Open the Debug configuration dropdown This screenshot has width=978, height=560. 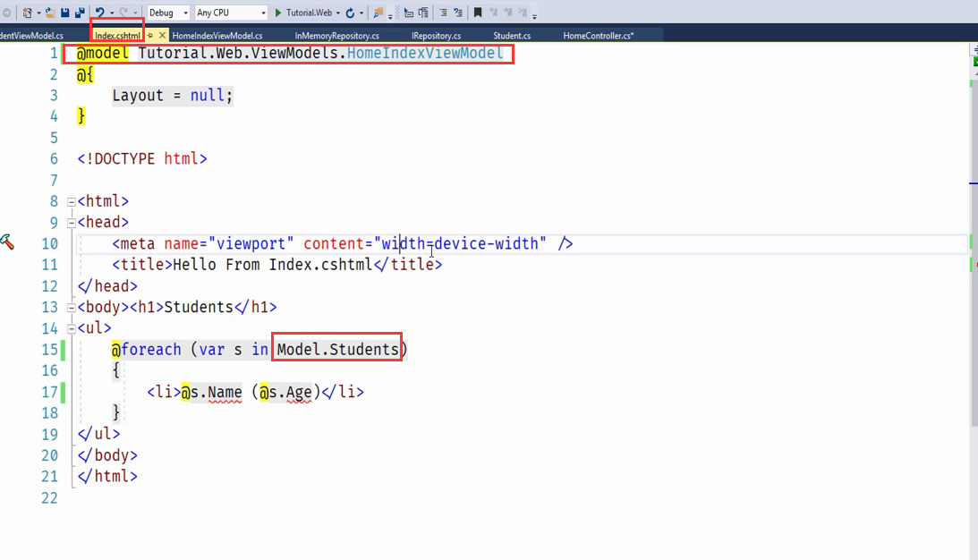(x=168, y=13)
